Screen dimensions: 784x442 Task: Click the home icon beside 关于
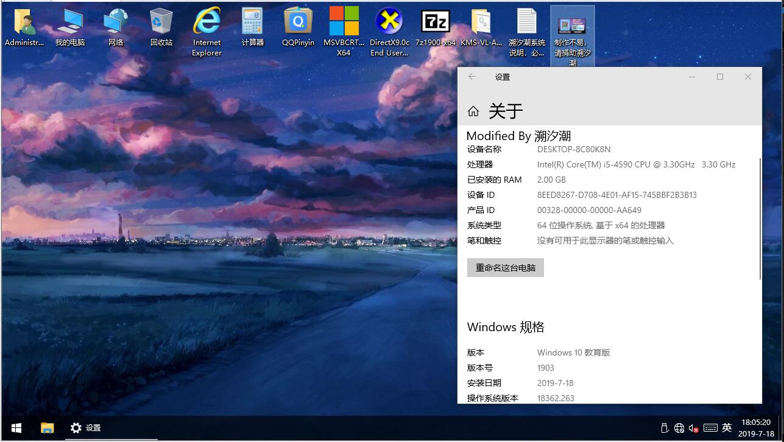pos(473,111)
